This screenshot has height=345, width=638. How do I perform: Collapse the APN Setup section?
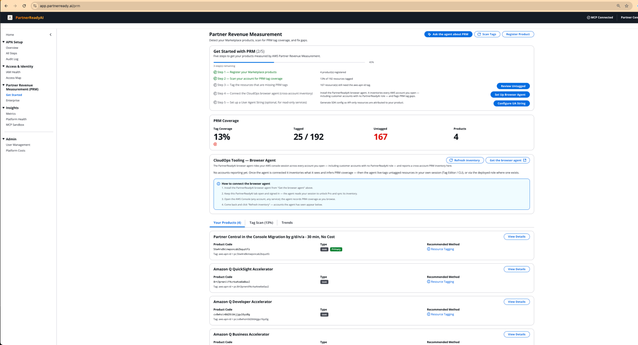(3, 42)
